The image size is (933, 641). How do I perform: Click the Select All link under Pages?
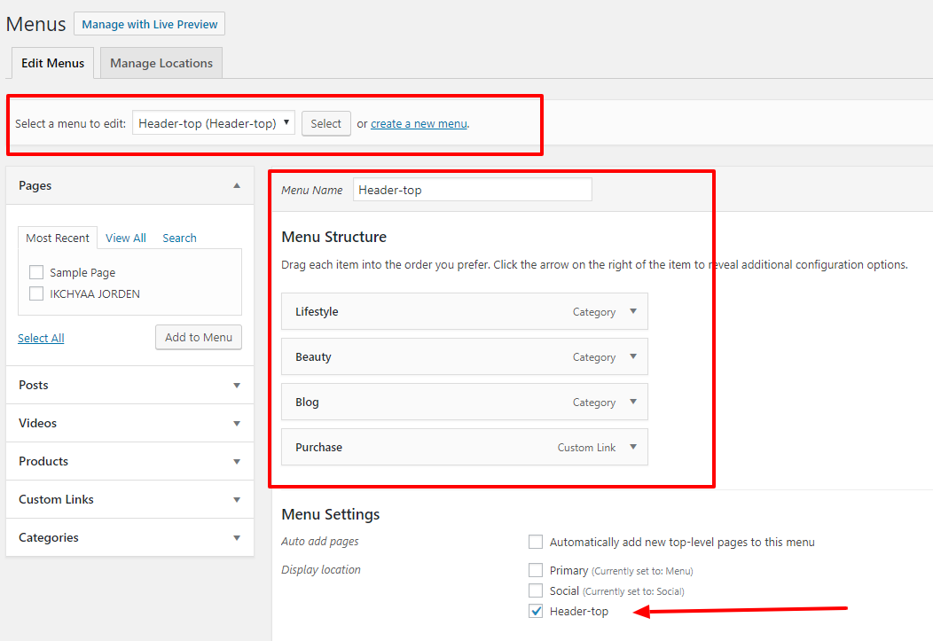41,338
